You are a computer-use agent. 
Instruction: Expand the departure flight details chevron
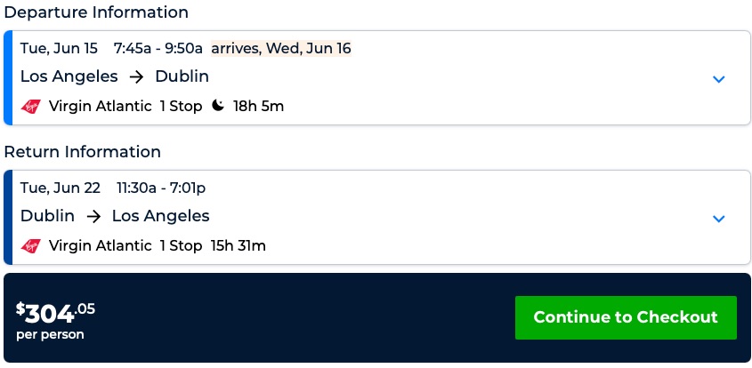point(719,79)
